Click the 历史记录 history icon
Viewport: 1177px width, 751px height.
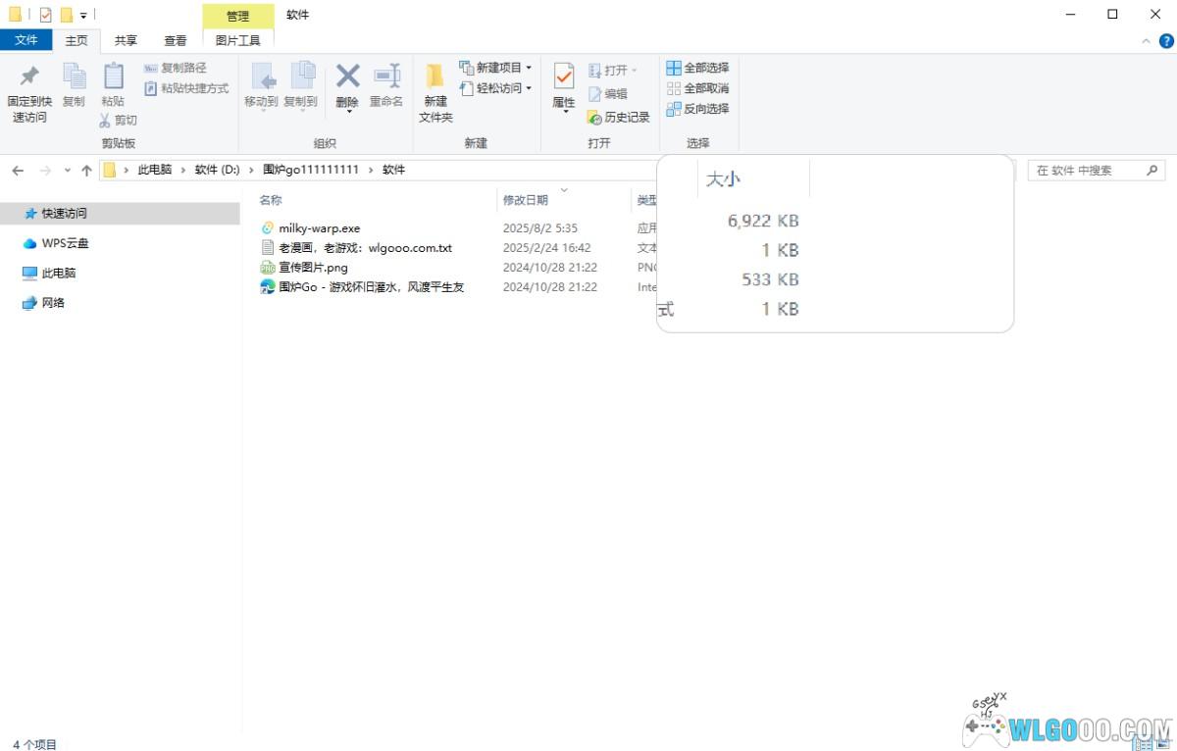pos(594,118)
